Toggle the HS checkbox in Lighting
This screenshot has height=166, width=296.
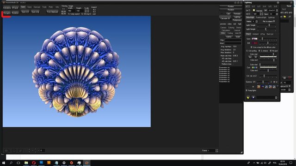(x=249, y=14)
